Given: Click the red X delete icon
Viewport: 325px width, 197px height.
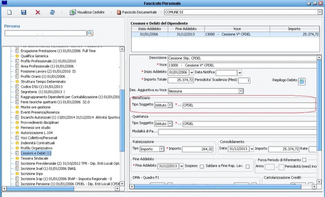Looking at the screenshot, I should (38, 13).
